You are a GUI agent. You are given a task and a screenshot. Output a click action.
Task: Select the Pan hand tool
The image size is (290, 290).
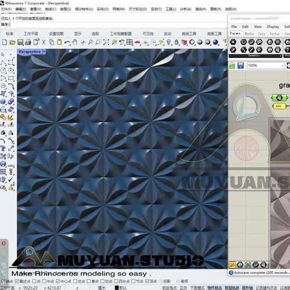[x=75, y=42]
